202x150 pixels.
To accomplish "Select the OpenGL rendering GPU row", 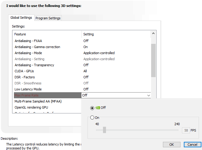I will (x=31, y=107).
